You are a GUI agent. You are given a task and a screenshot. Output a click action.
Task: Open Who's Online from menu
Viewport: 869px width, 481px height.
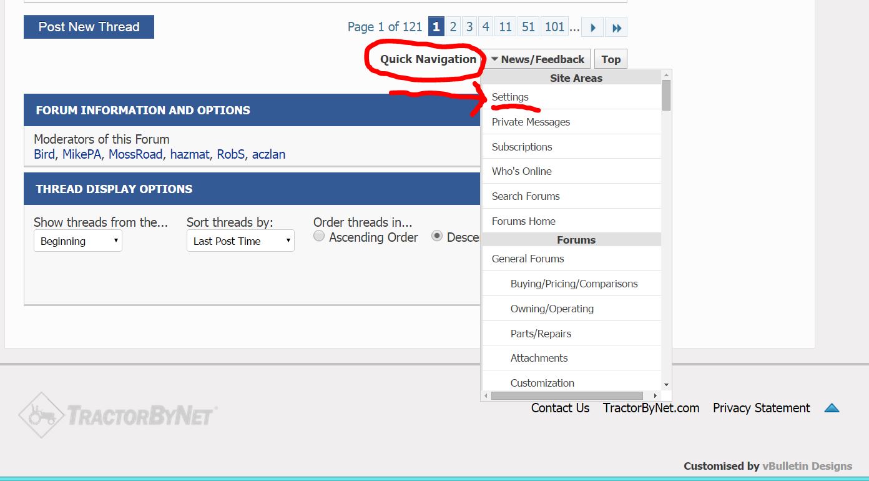point(521,171)
